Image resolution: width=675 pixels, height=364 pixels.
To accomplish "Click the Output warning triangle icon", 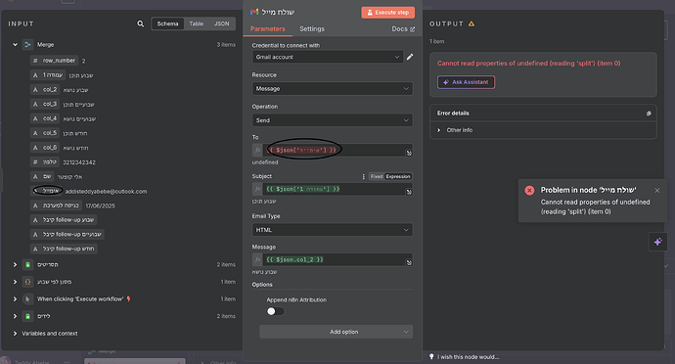I will point(472,23).
